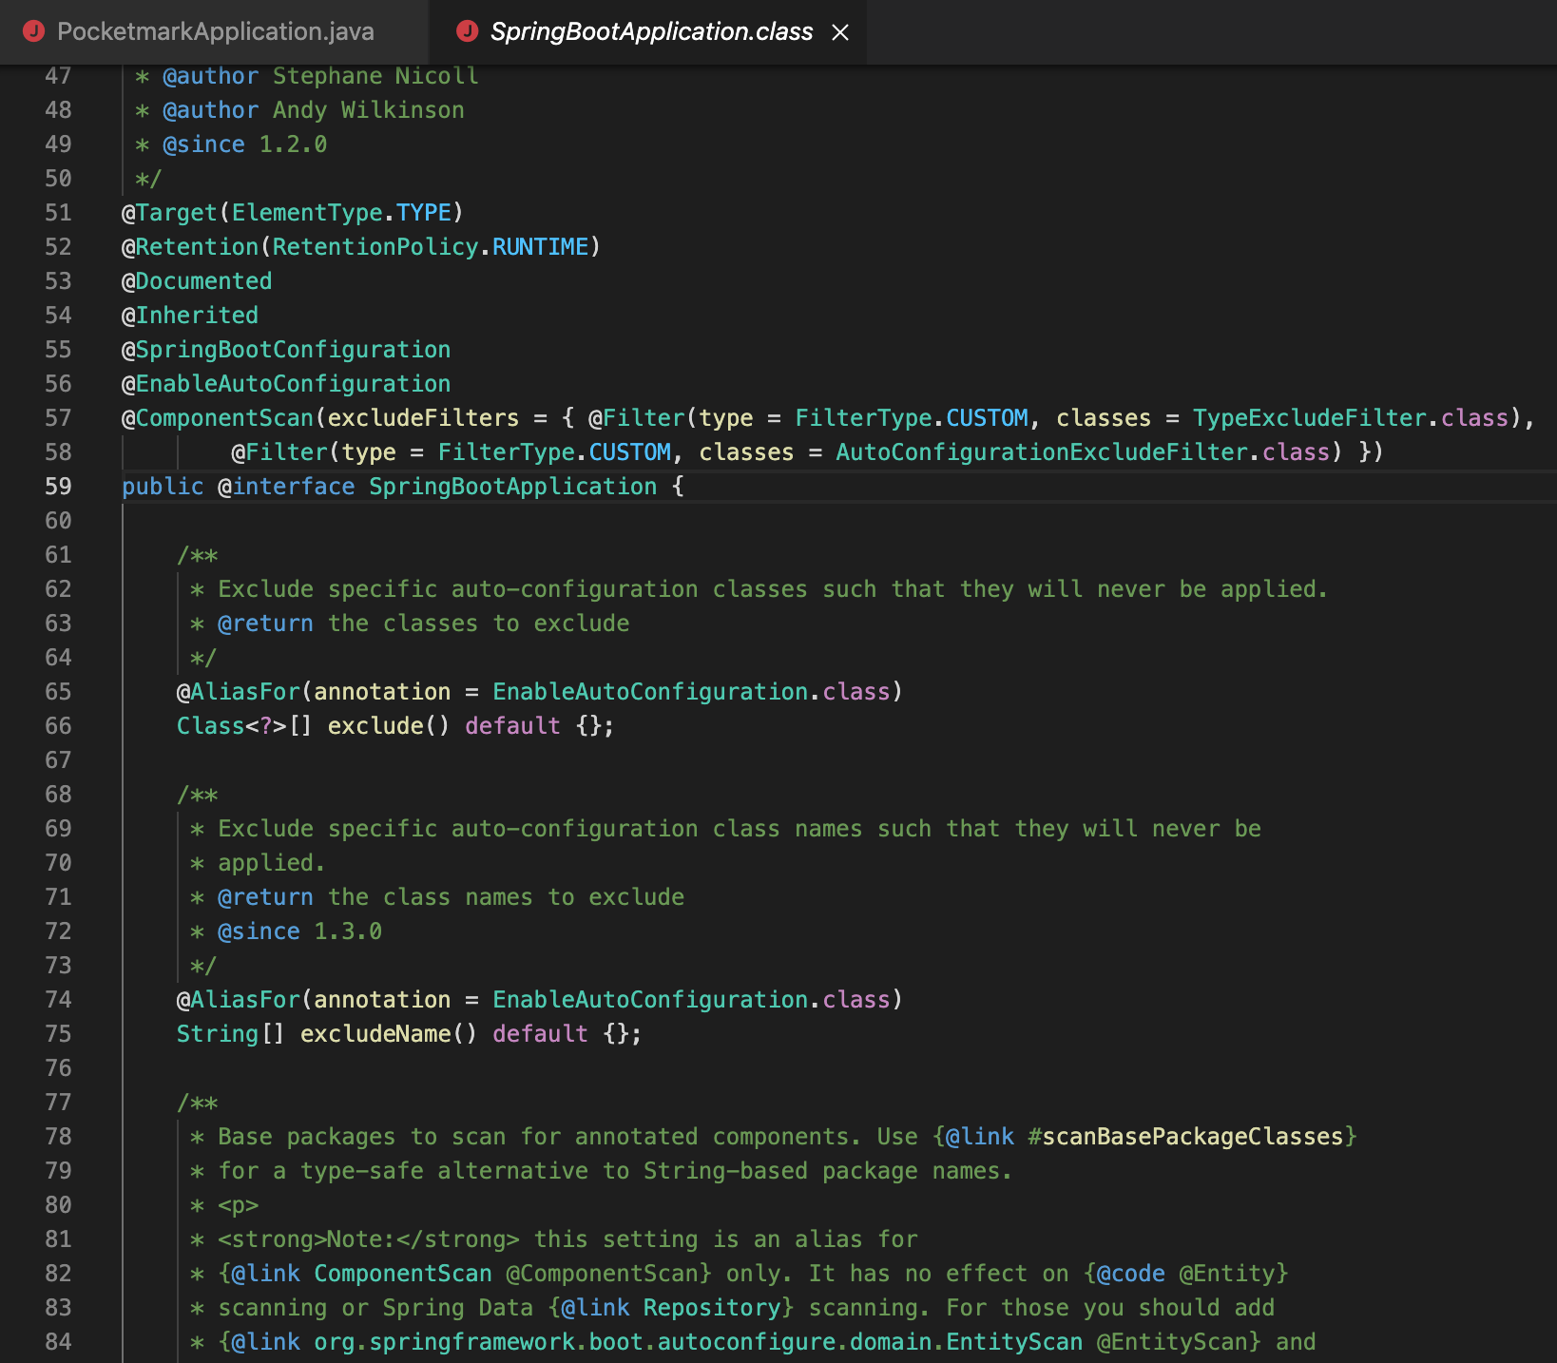Click the @Documented annotation
This screenshot has height=1363, width=1557.
[x=197, y=281]
